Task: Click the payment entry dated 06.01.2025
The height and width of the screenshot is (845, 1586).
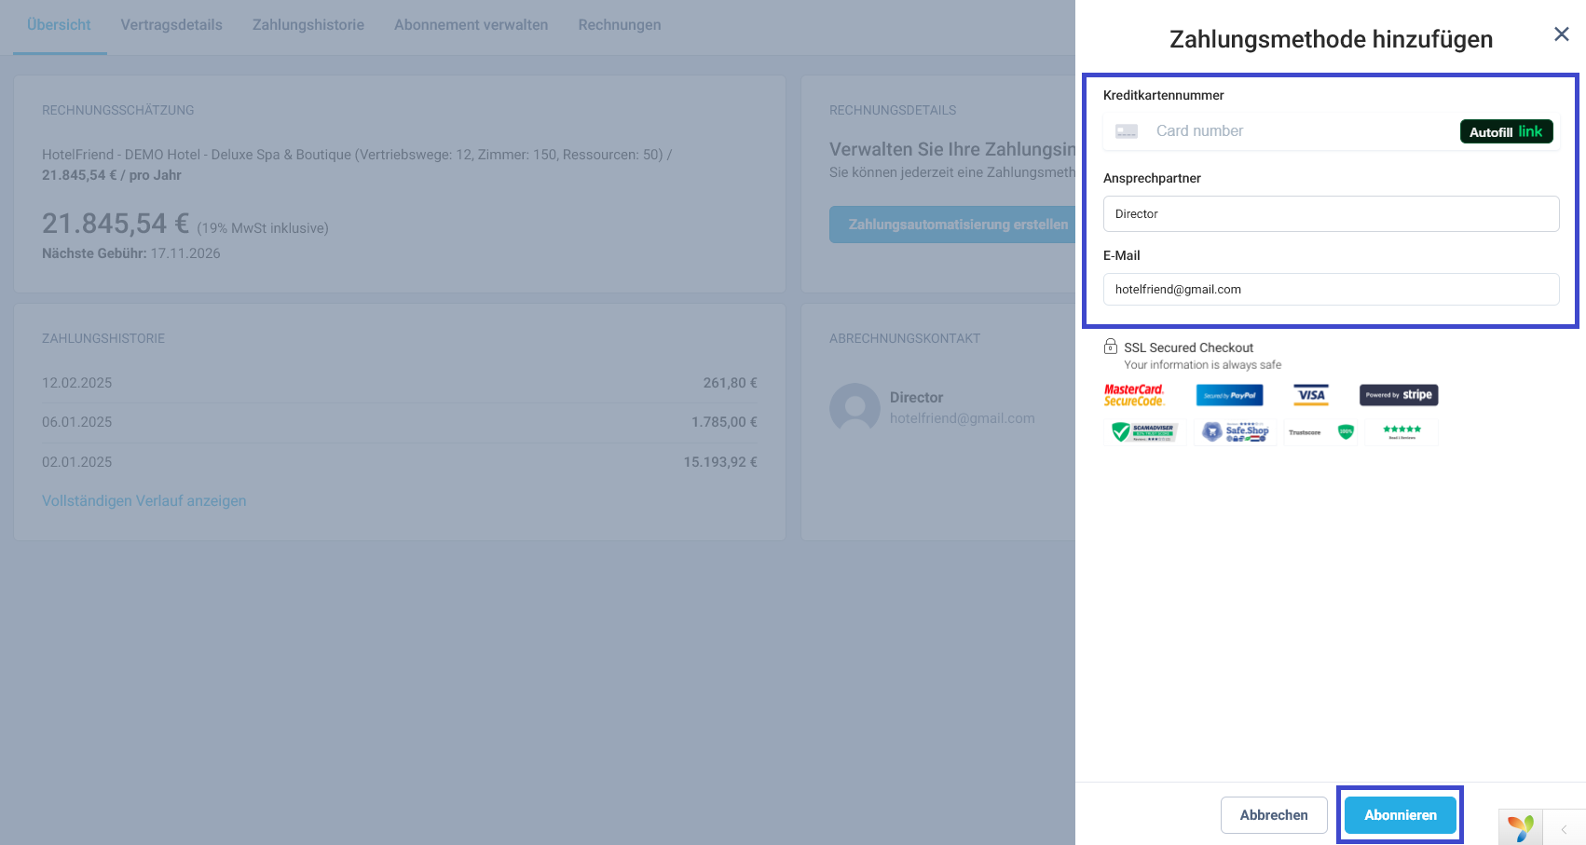Action: tap(400, 422)
